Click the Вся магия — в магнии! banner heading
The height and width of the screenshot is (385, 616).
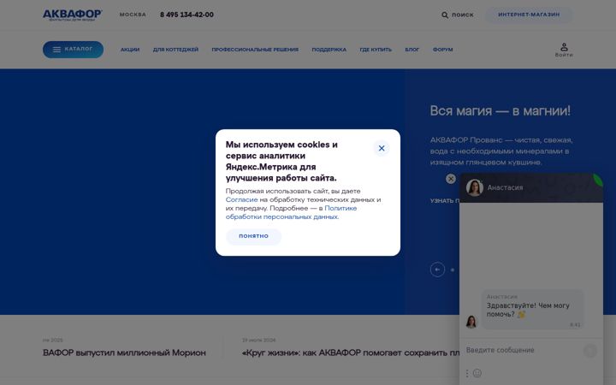point(500,110)
